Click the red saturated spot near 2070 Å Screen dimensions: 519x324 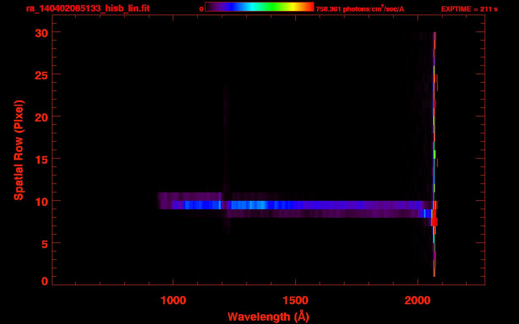point(434,218)
